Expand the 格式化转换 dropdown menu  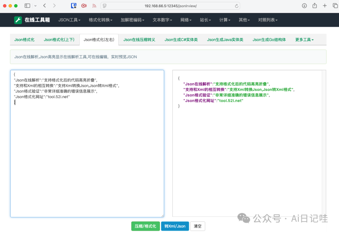(x=100, y=20)
